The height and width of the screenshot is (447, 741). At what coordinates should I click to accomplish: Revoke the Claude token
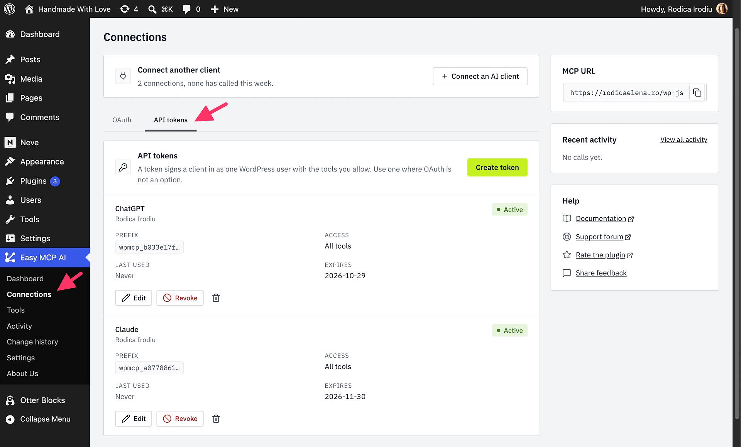(x=180, y=418)
